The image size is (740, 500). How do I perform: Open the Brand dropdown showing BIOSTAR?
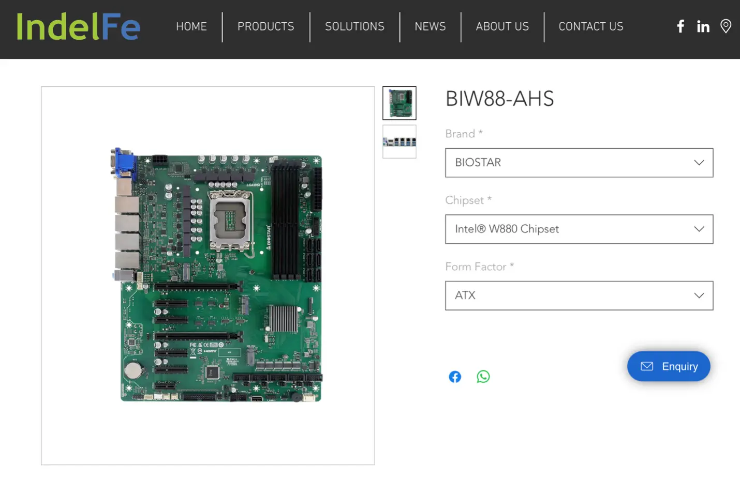pyautogui.click(x=579, y=163)
